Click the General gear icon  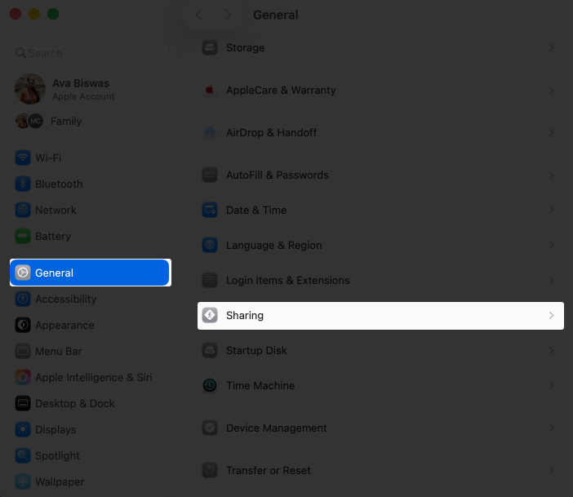[23, 273]
